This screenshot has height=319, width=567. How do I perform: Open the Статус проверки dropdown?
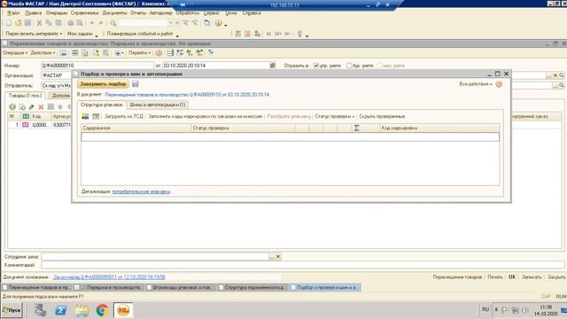[335, 116]
